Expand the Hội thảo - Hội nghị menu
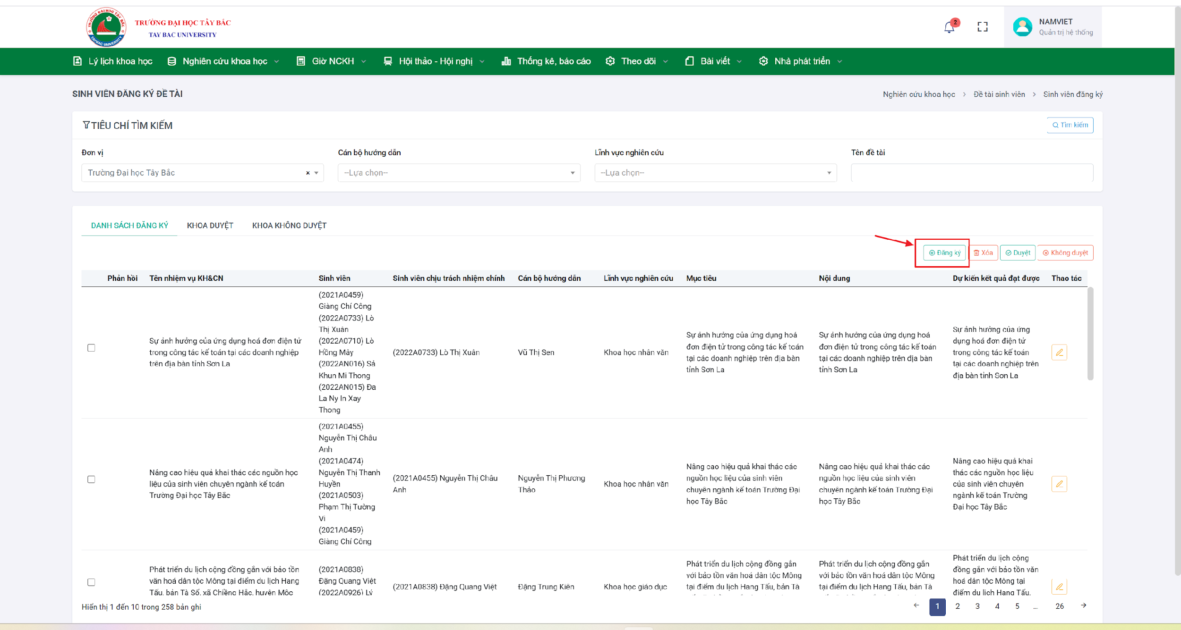The width and height of the screenshot is (1181, 630). pyautogui.click(x=434, y=61)
